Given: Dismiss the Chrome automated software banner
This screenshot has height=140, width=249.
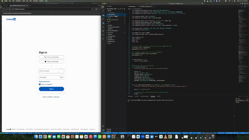Looking at the screenshot, I should pos(99,13).
